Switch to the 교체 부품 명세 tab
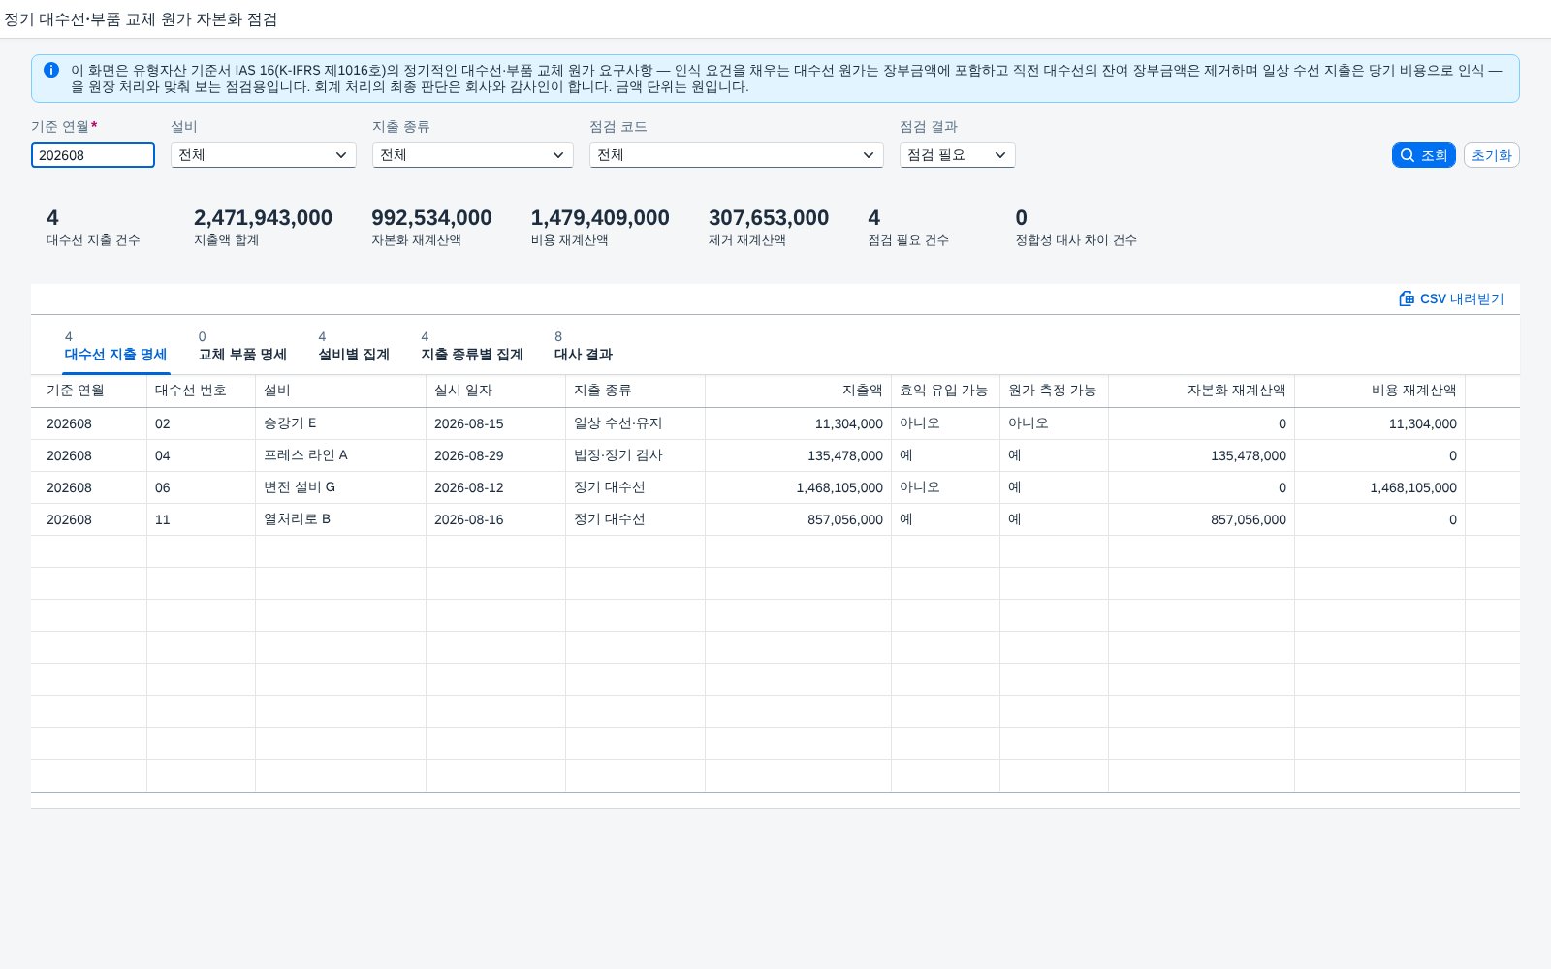1551x969 pixels. [242, 346]
